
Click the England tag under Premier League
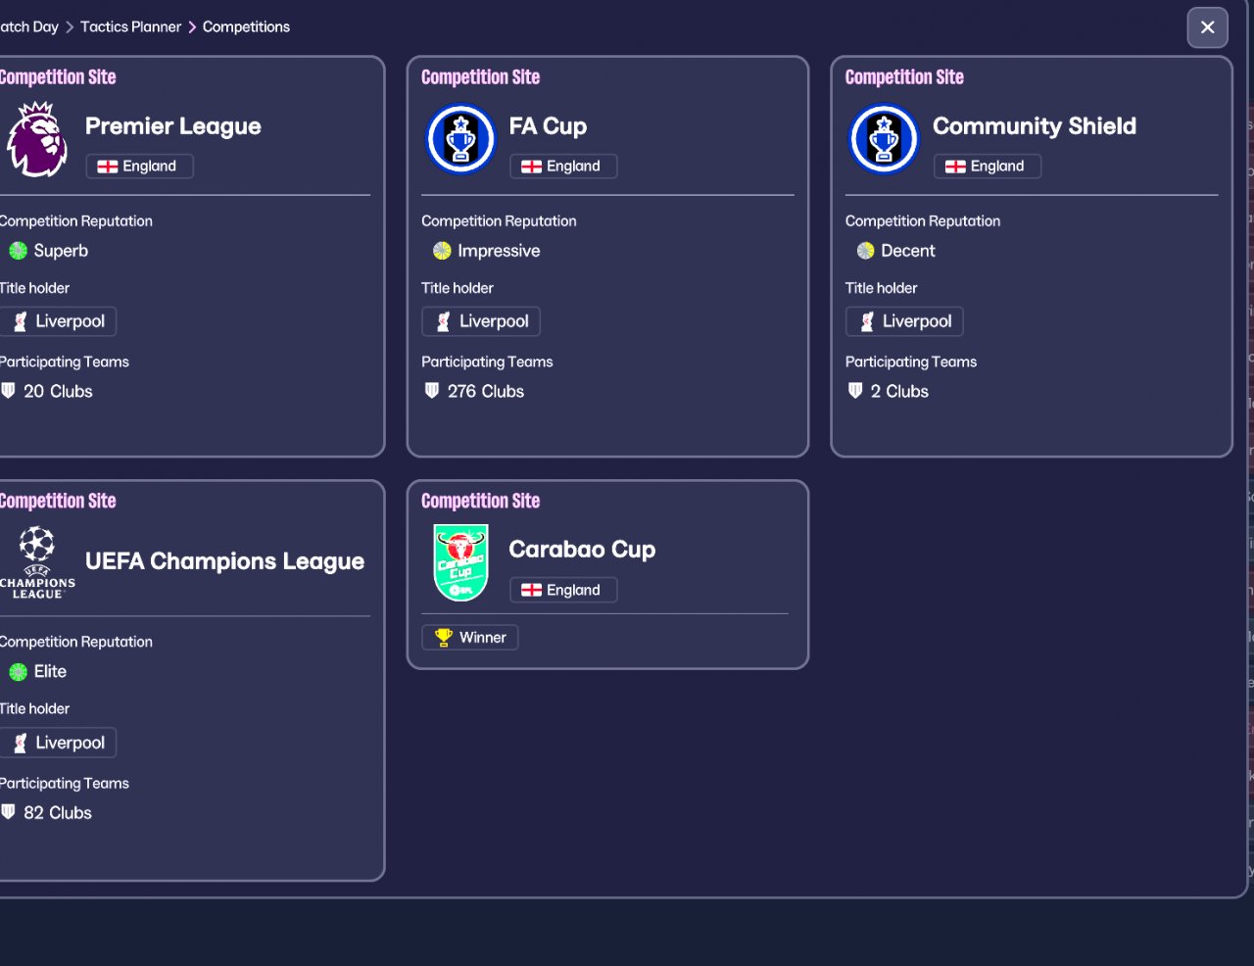(x=139, y=167)
